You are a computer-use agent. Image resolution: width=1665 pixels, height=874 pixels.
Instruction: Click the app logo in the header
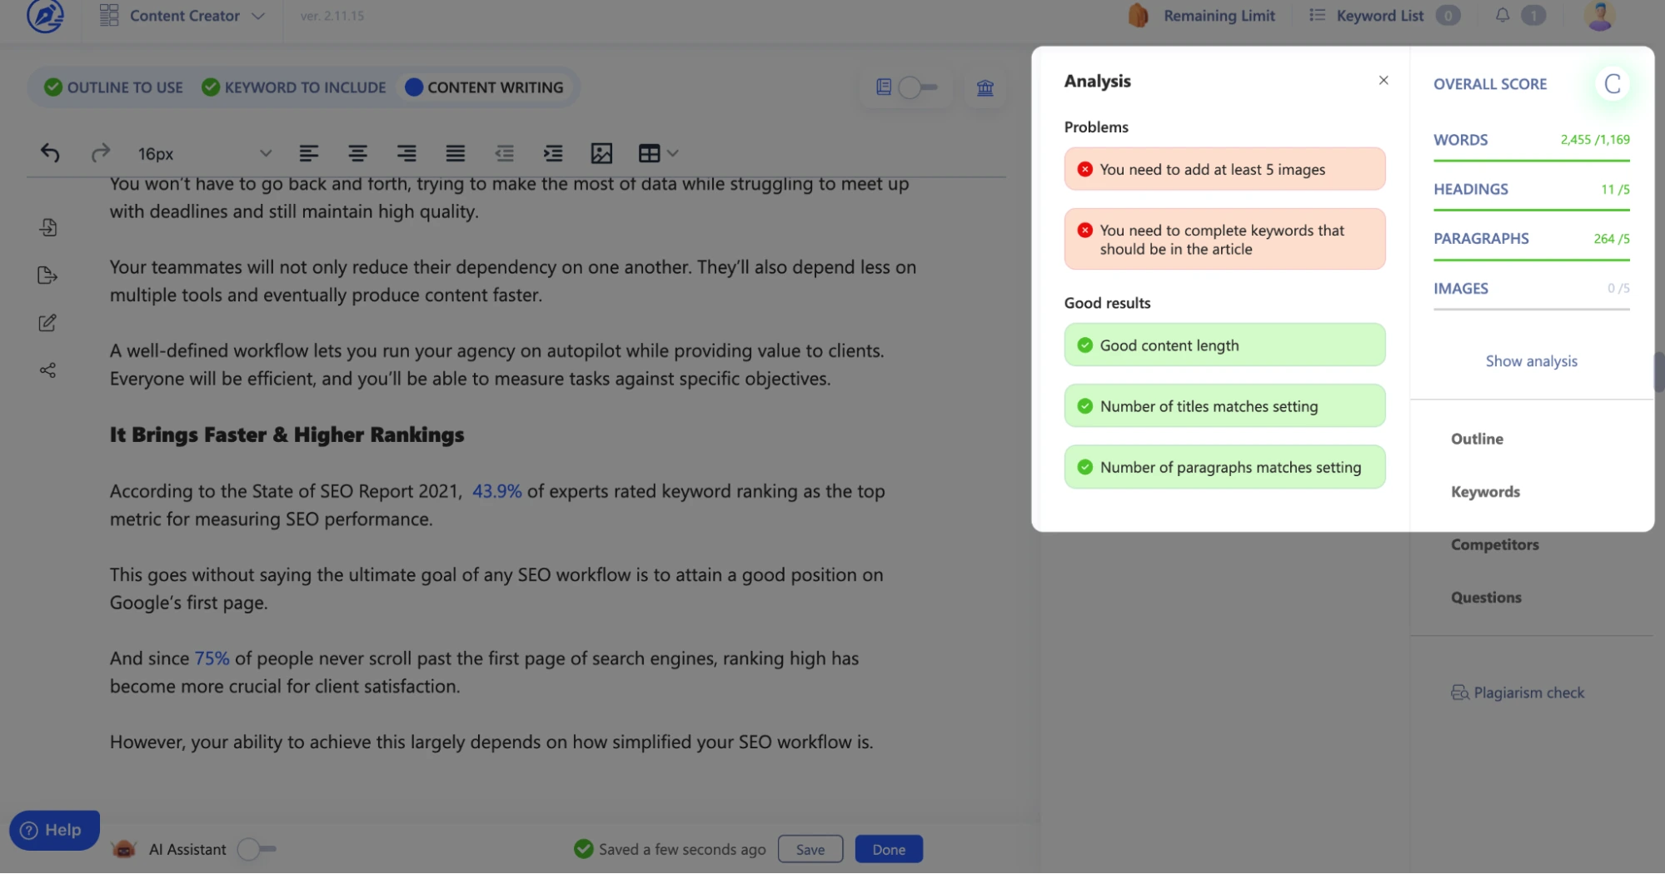click(45, 15)
